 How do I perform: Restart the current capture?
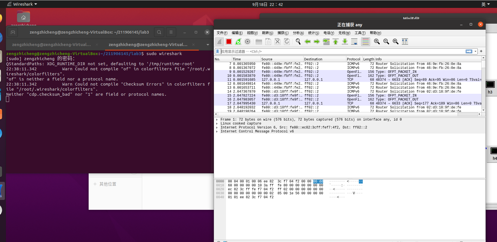coord(238,42)
